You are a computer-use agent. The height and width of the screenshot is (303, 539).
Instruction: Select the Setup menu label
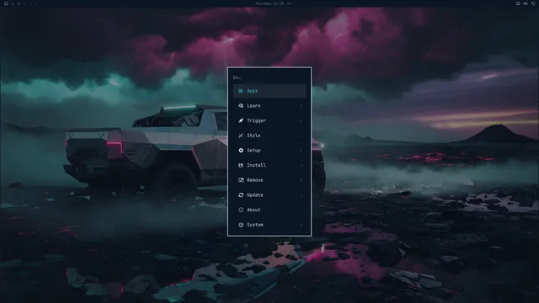253,151
